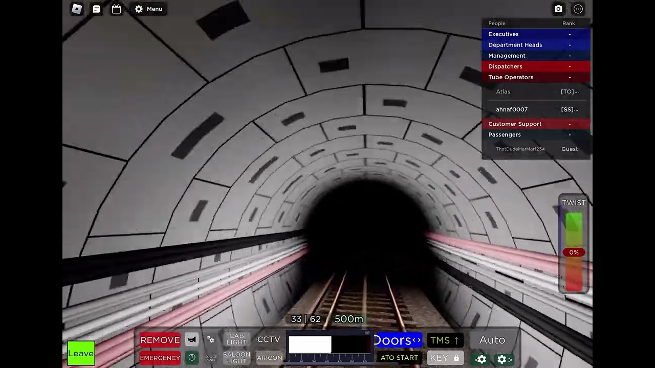Open the green question mark help icon
This screenshot has width=655, height=368.
coord(192,358)
